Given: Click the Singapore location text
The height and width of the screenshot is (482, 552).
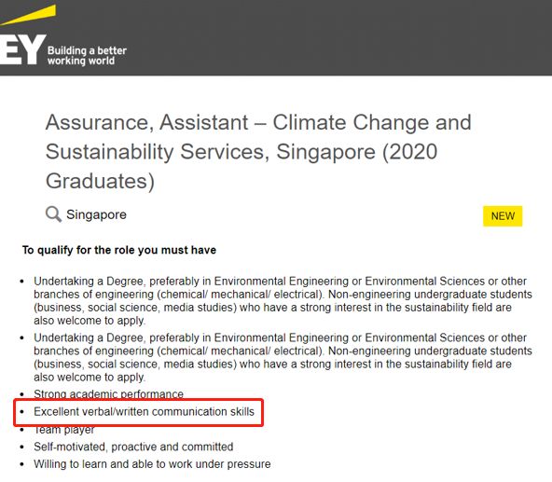Looking at the screenshot, I should [x=96, y=214].
